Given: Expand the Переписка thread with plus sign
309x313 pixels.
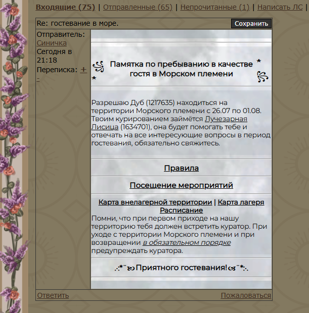Looking at the screenshot, I should coord(83,69).
